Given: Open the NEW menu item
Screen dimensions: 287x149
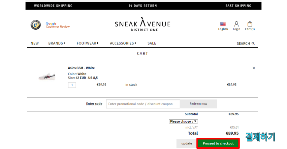Looking at the screenshot, I should tap(35, 43).
